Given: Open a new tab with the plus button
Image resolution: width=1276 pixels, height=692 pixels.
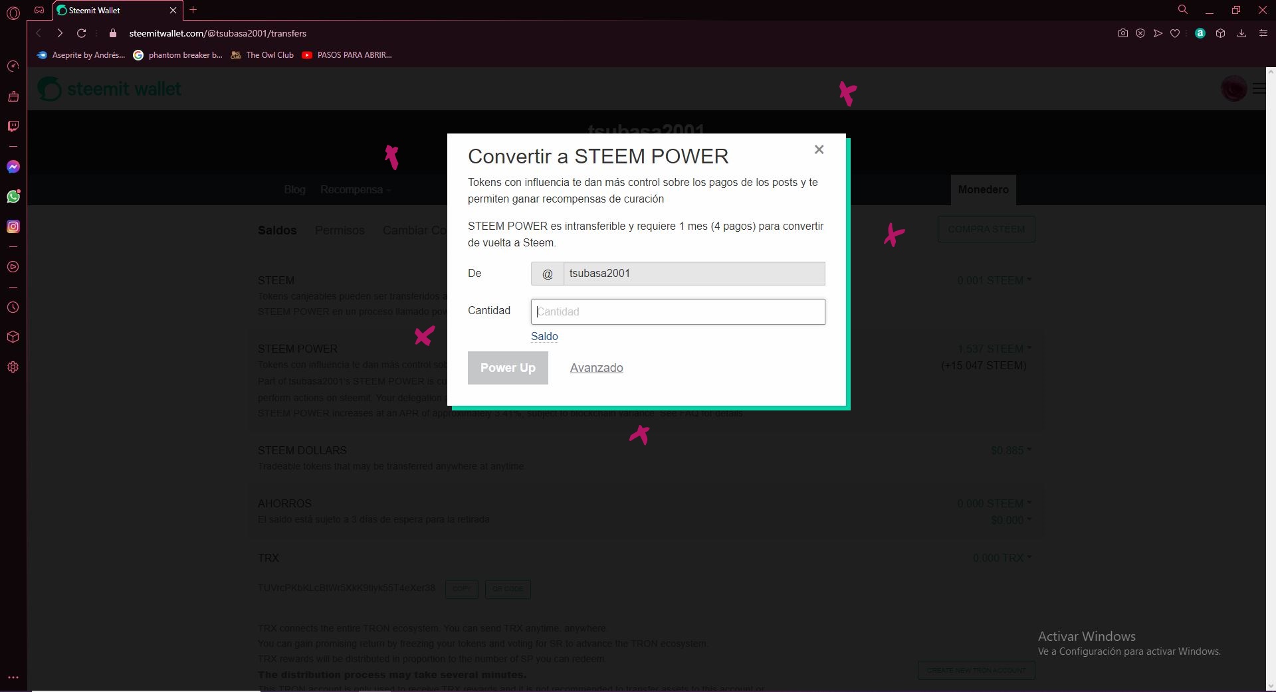Looking at the screenshot, I should (193, 10).
